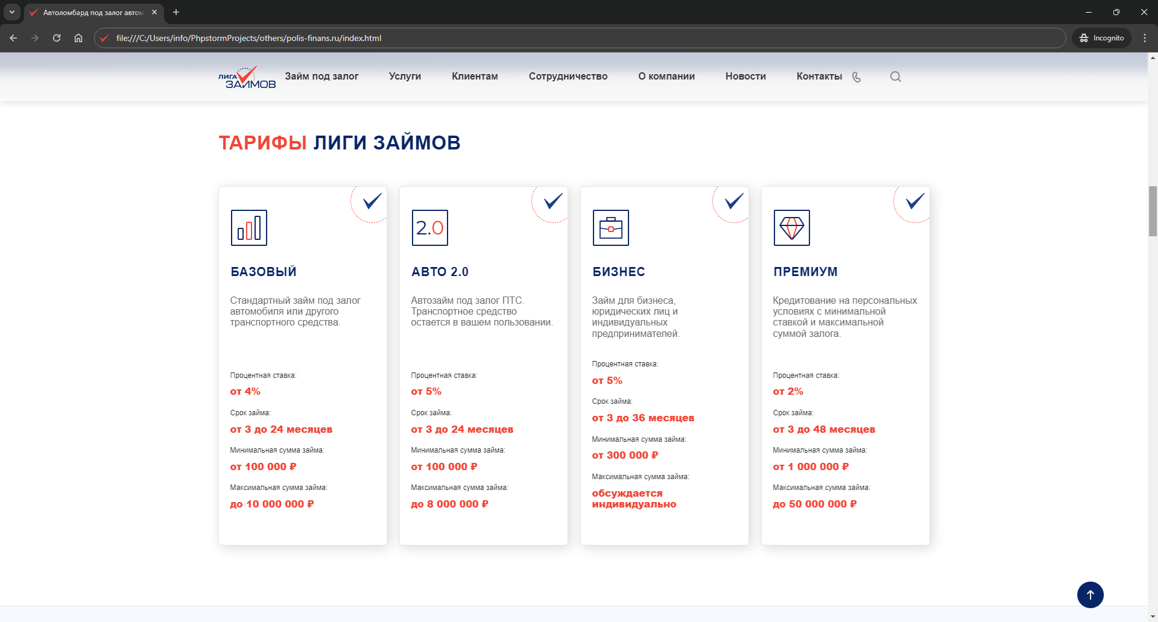Open the browser tab search dropdown
This screenshot has width=1158, height=622.
11,12
